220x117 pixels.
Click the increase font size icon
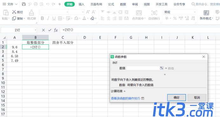[x=88, y=12]
